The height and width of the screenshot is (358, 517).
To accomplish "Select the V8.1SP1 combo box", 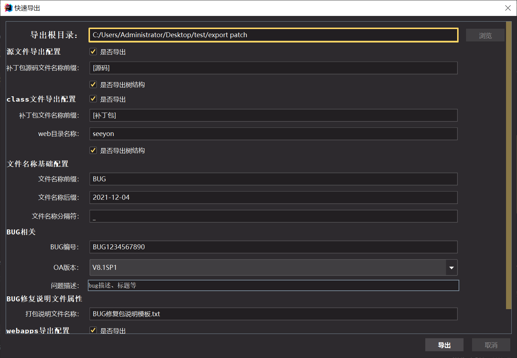I will point(267,268).
